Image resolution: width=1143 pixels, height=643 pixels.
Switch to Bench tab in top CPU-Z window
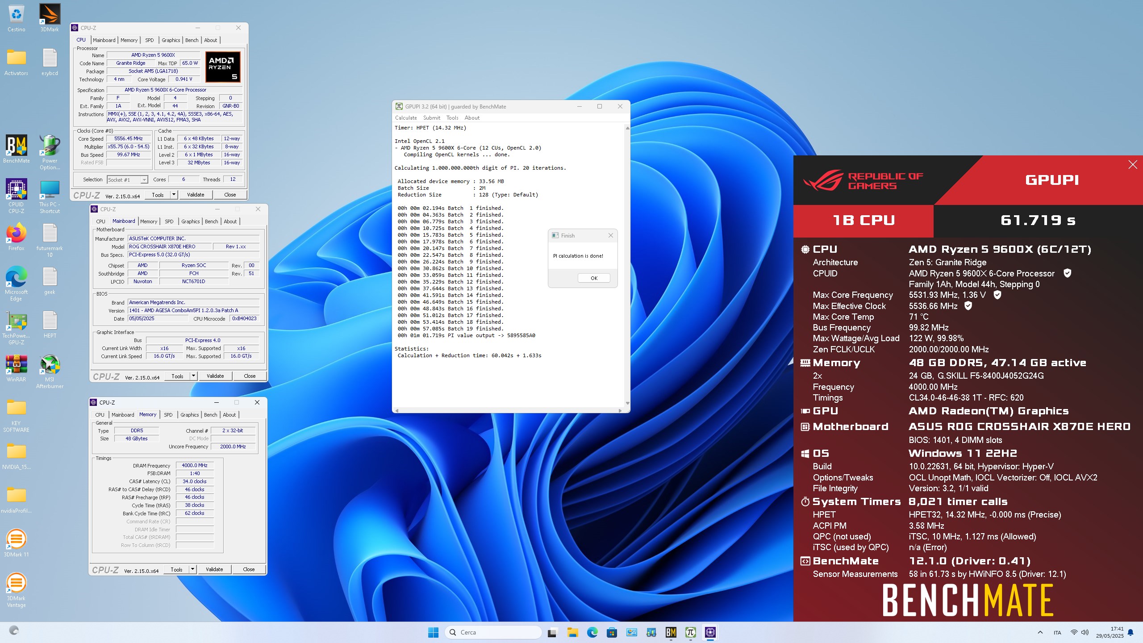tap(192, 40)
